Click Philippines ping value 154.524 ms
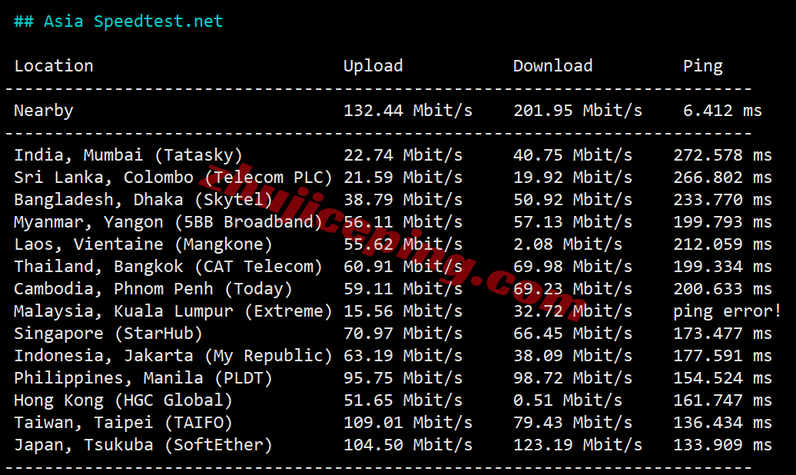The height and width of the screenshot is (475, 796). click(x=722, y=378)
